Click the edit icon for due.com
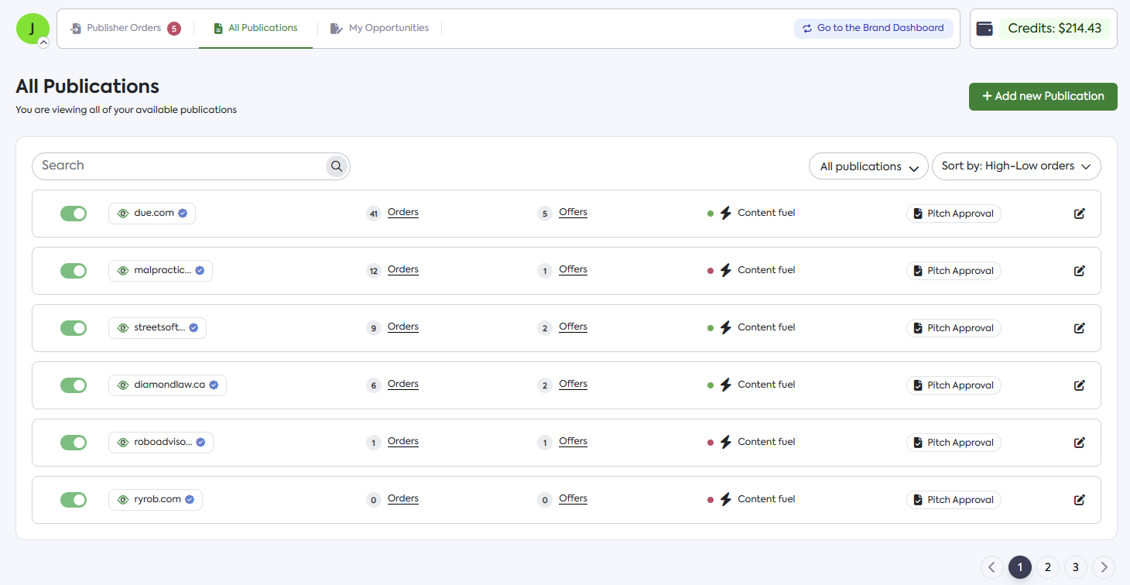This screenshot has width=1130, height=585. tap(1079, 214)
